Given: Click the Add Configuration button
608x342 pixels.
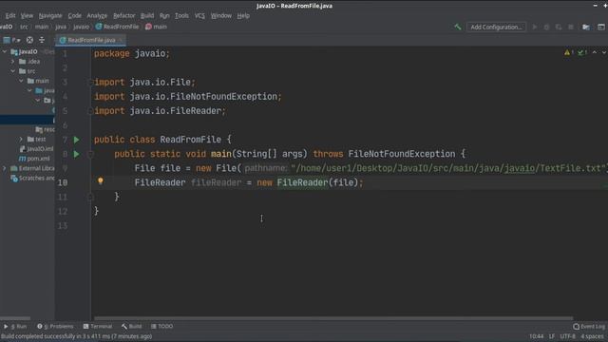Looking at the screenshot, I should 496,27.
